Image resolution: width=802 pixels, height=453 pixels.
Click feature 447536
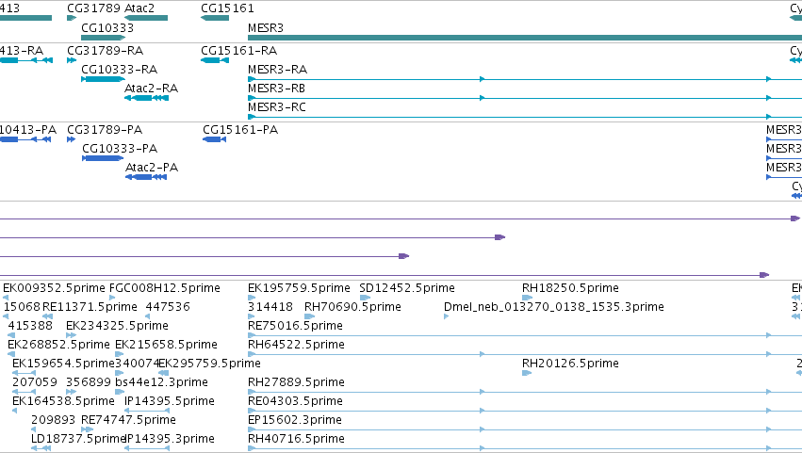(168, 307)
